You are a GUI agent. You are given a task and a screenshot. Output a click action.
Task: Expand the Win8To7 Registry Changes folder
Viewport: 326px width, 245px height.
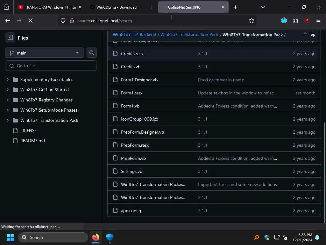tap(8, 100)
